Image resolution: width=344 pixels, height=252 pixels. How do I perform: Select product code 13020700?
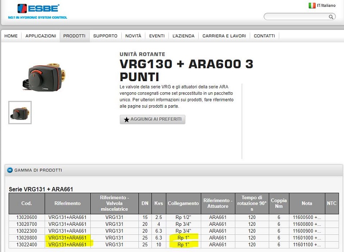[27, 224]
